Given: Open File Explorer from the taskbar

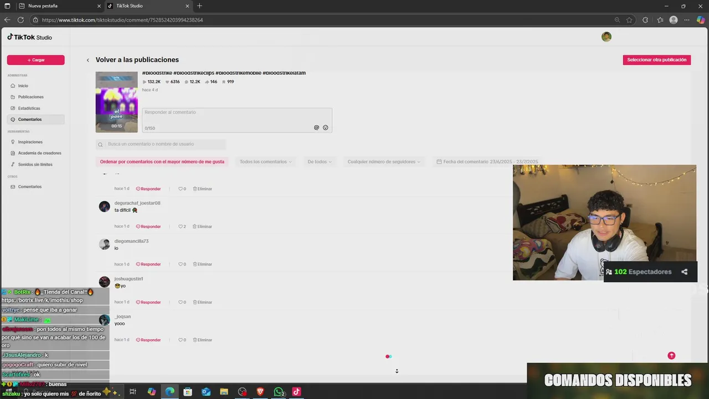Looking at the screenshot, I should pyautogui.click(x=224, y=392).
